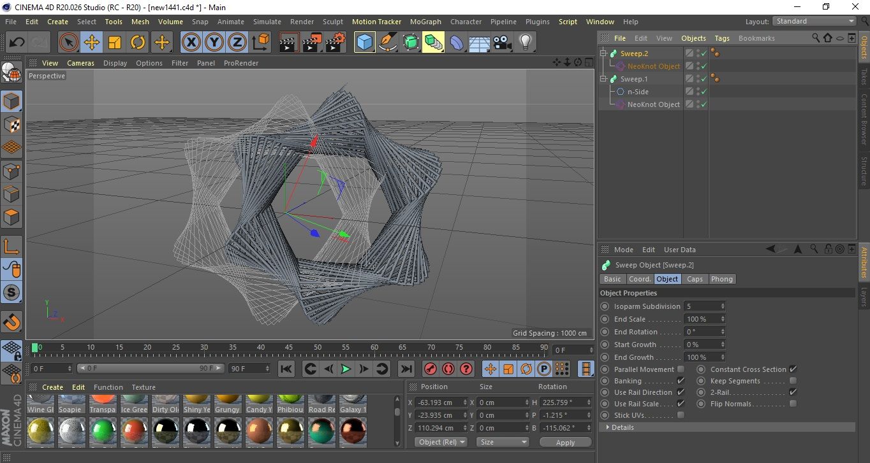Switch to the Caps tab
The width and height of the screenshot is (870, 463).
tap(695, 279)
